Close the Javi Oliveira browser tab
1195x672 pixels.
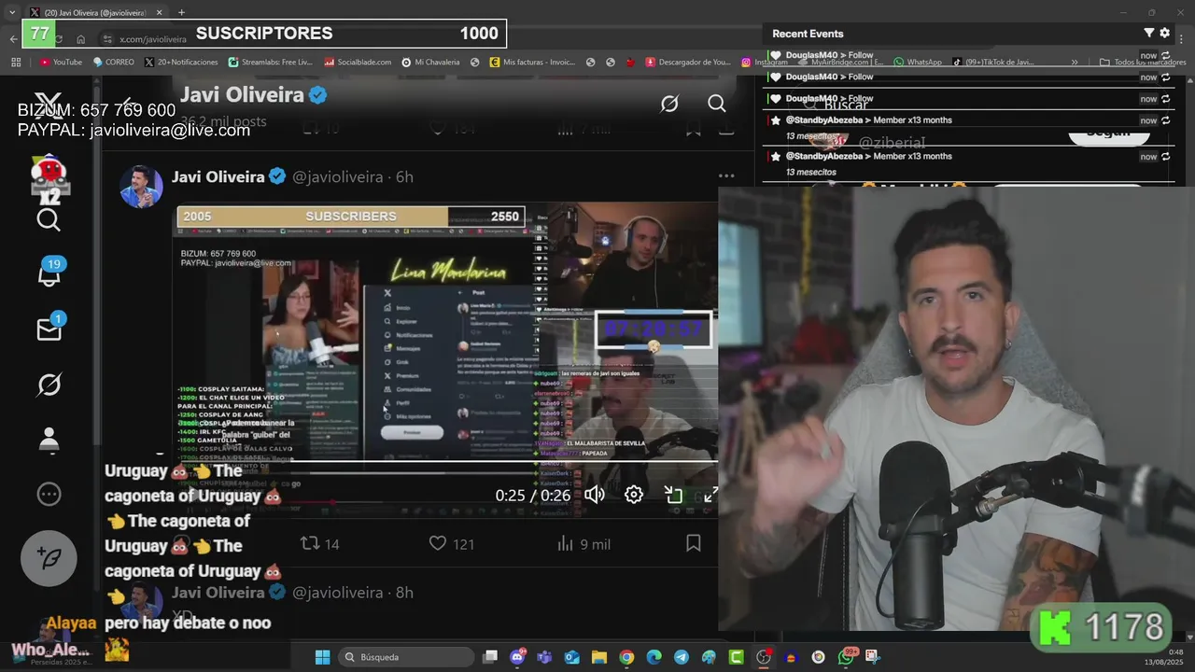(159, 12)
